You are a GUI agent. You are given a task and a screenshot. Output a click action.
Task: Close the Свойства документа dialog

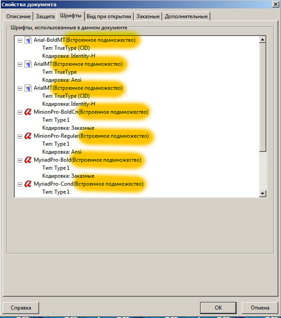pos(276,4)
